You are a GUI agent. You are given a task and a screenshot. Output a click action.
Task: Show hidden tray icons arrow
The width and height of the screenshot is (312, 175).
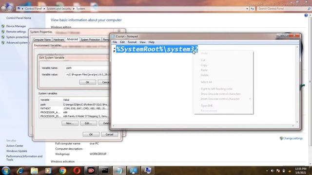tap(267, 171)
